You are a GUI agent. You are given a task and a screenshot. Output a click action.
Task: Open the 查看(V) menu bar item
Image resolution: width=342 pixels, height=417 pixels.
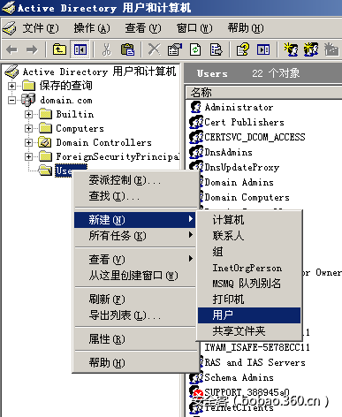143,28
